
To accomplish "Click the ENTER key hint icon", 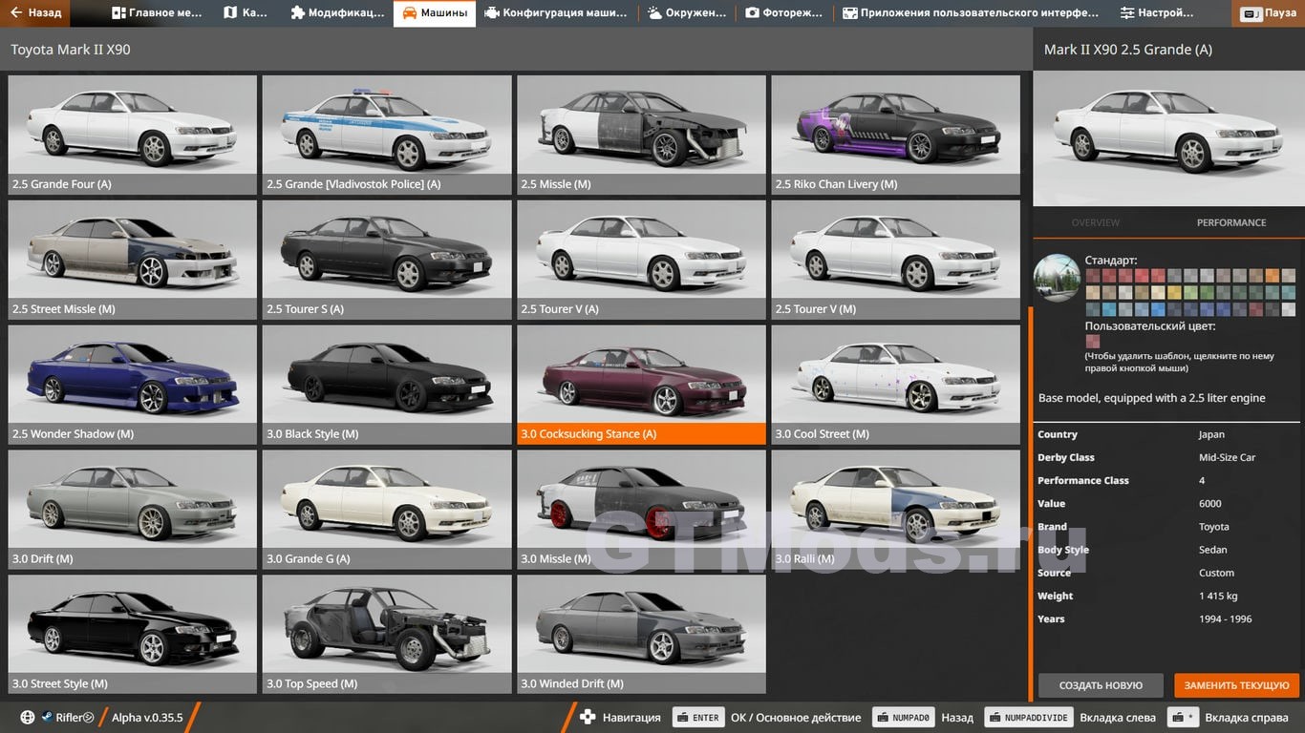I will [698, 717].
